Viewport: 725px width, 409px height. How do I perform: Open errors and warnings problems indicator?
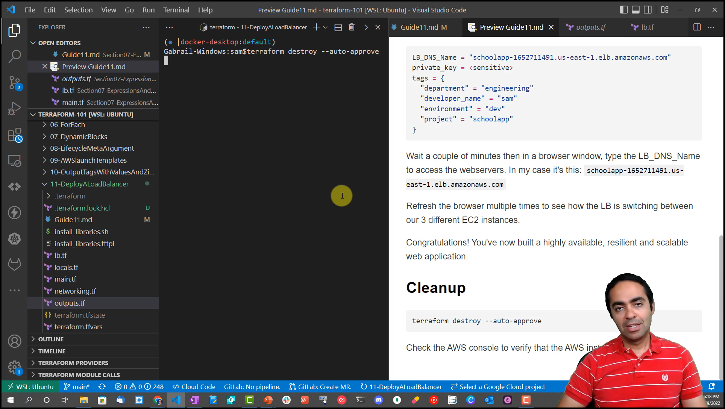pos(139,387)
